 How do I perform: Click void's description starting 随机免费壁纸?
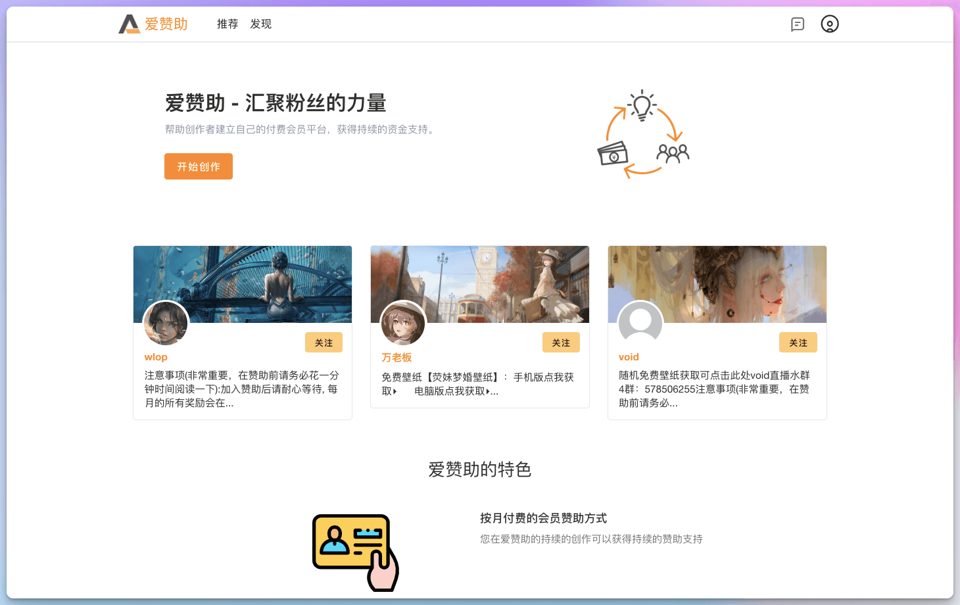pos(715,389)
